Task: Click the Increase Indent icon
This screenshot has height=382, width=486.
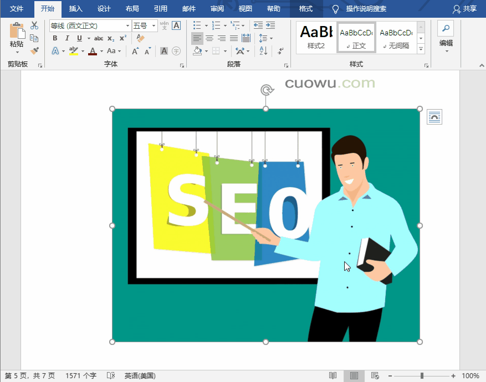Action: [270, 25]
